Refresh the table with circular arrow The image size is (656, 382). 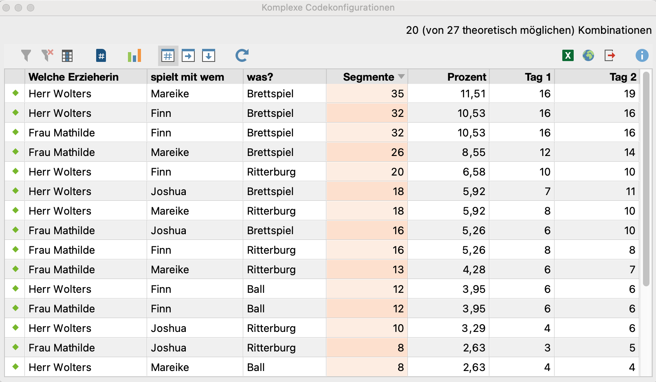pos(242,55)
